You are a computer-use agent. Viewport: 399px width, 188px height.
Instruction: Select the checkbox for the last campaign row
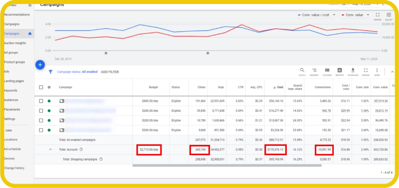coord(41,130)
